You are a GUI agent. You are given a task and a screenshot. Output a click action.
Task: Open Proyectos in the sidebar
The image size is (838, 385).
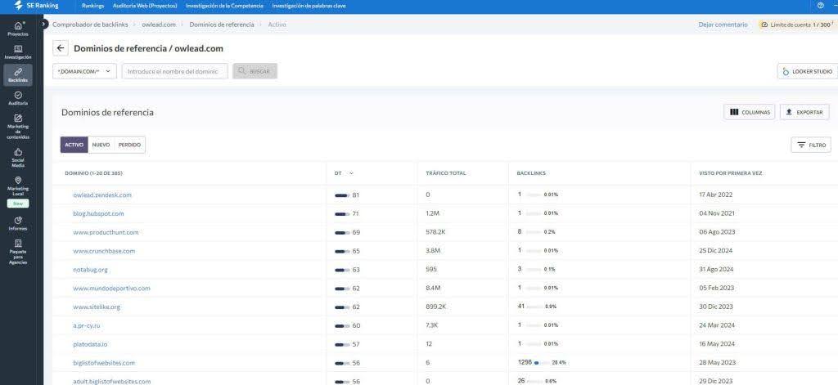click(18, 29)
